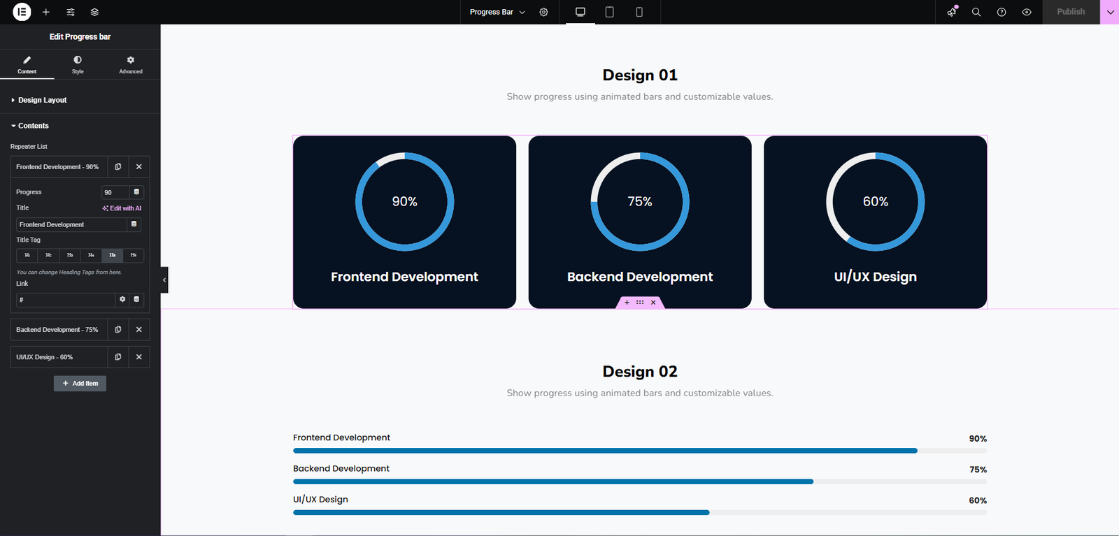Open the Progress Bar document dropdown

pos(497,12)
